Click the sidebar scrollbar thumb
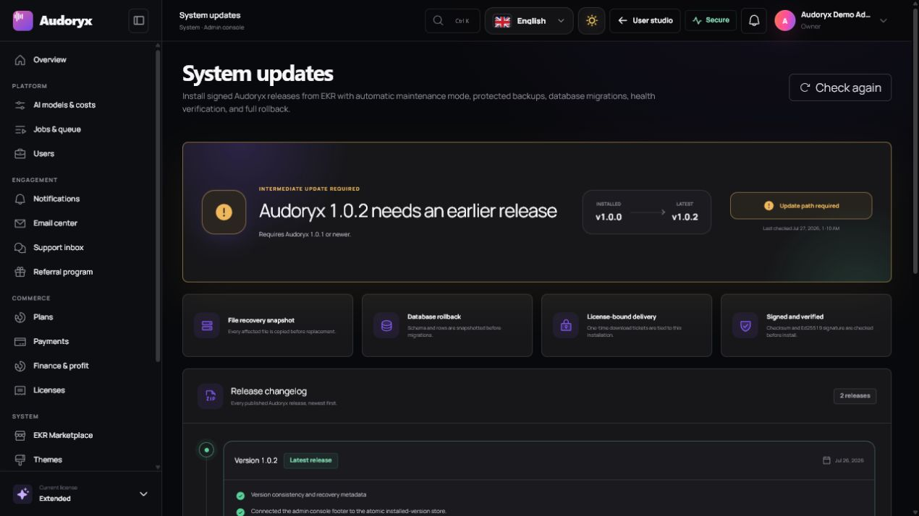 (158, 206)
